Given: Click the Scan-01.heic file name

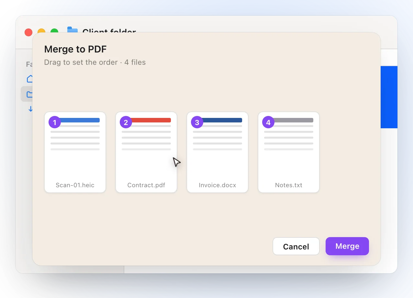Looking at the screenshot, I should click(x=75, y=185).
